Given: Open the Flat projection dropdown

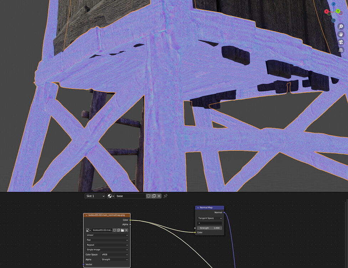Looking at the screenshot, I should [x=107, y=240].
